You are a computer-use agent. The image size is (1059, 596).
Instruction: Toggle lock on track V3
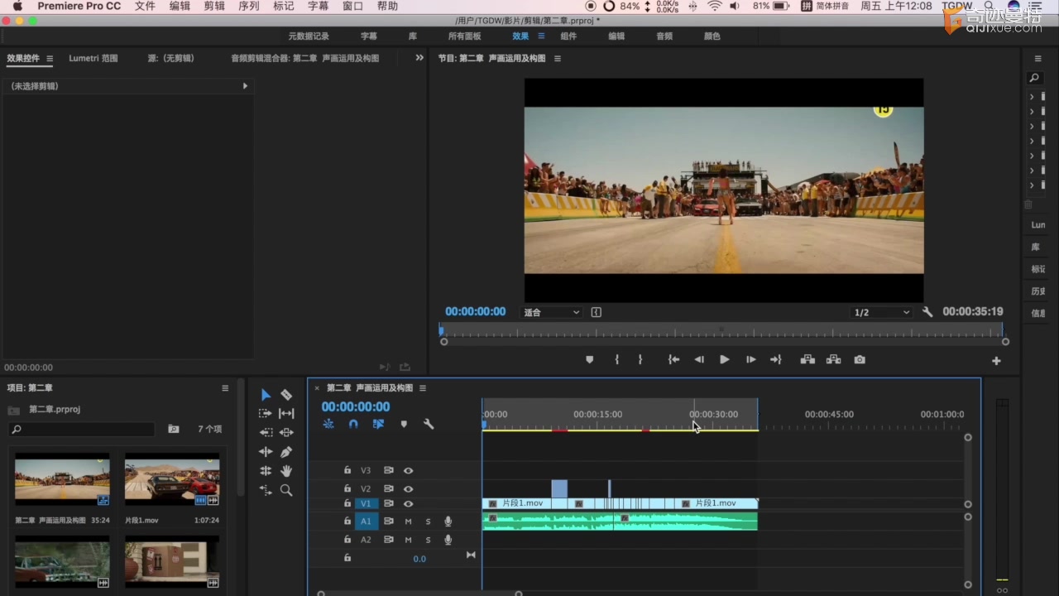[x=347, y=470]
